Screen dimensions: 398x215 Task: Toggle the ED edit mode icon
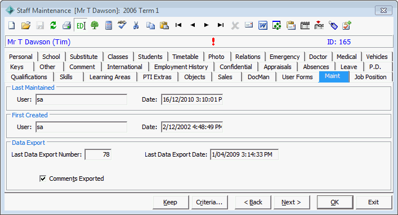[81, 25]
